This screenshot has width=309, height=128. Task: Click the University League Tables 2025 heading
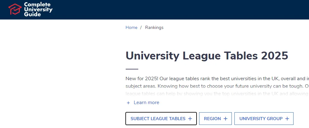click(x=207, y=56)
